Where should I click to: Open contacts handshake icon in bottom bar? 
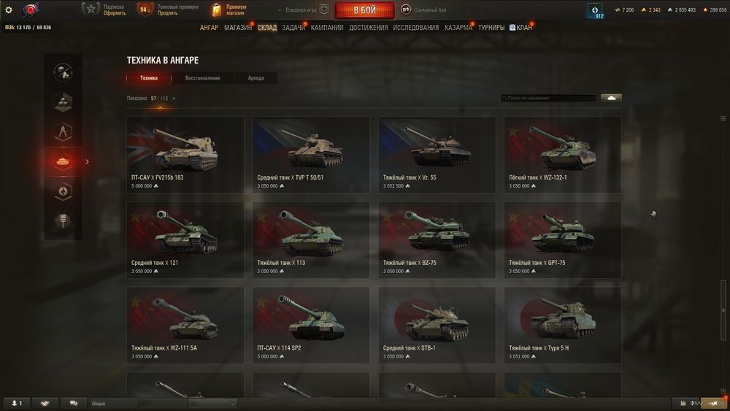tap(45, 403)
